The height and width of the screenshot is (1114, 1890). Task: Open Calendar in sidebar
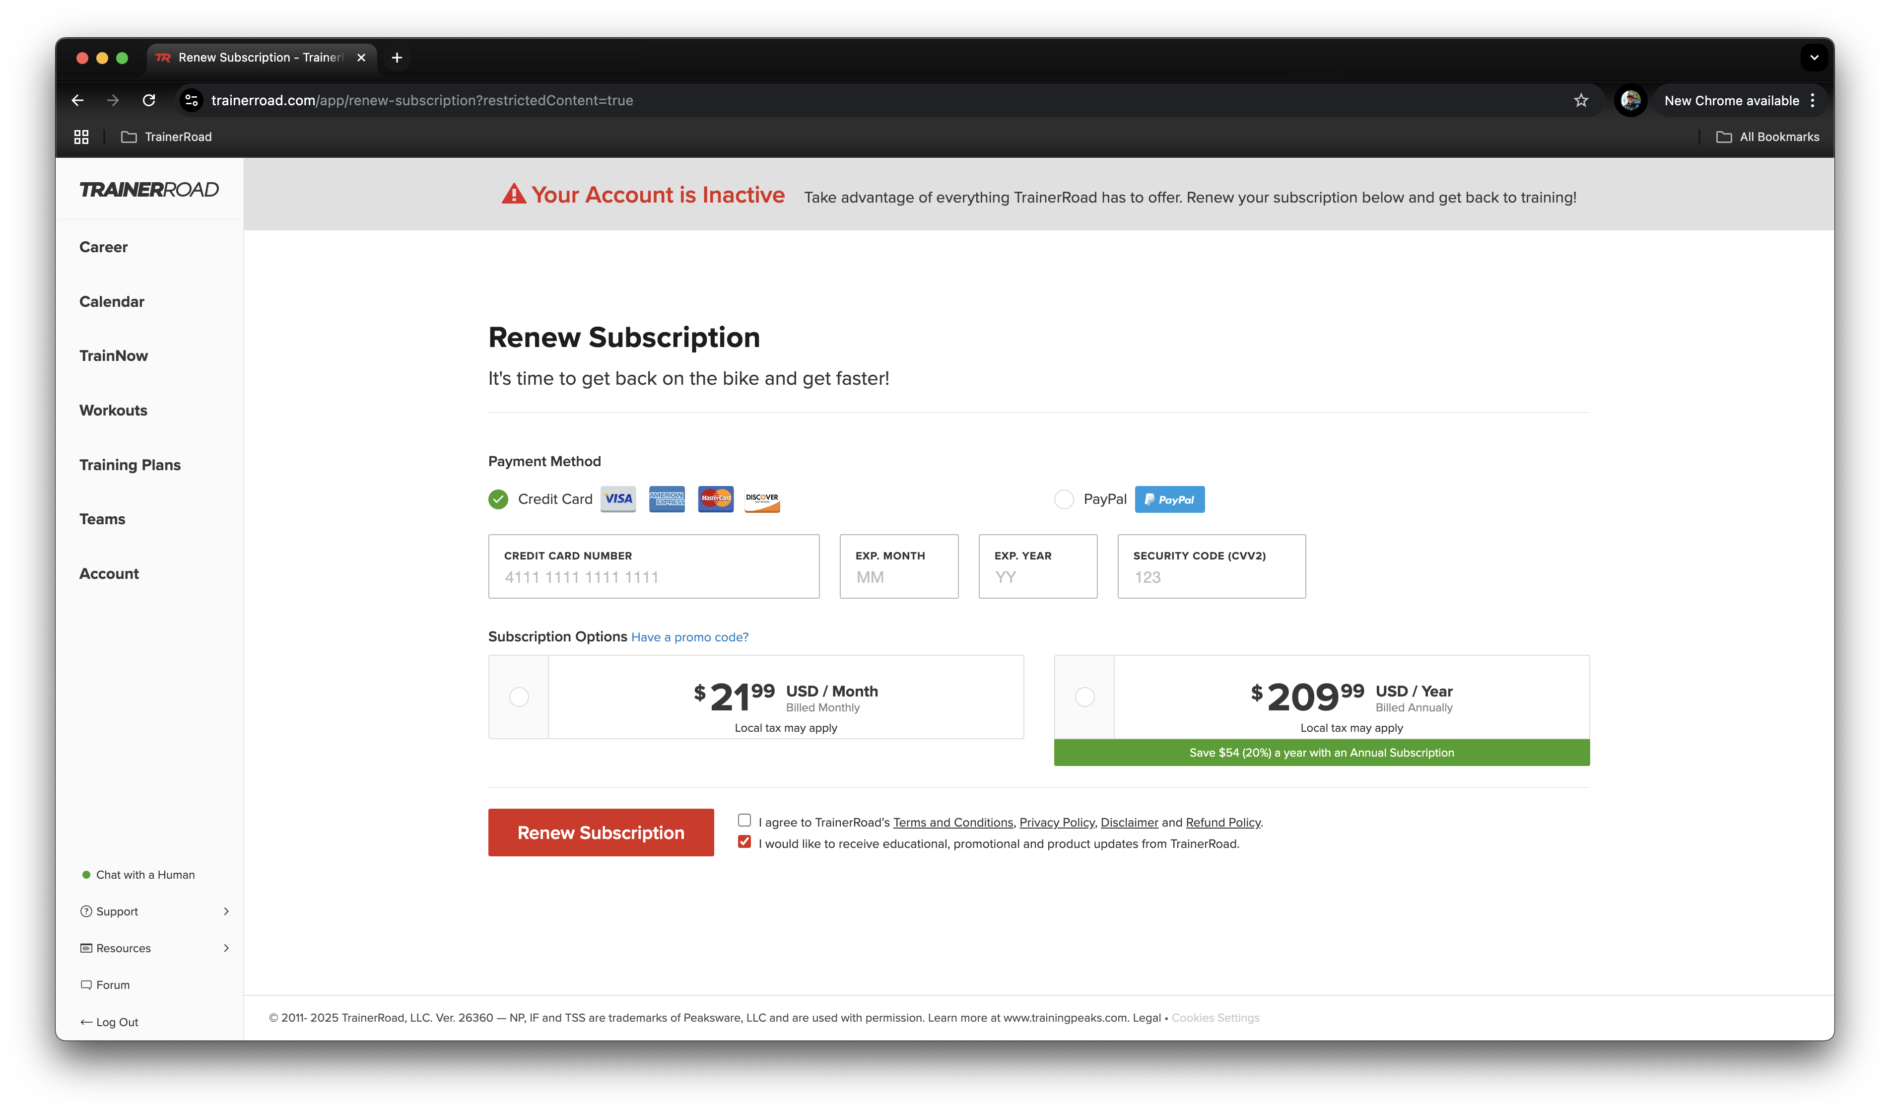pos(112,302)
